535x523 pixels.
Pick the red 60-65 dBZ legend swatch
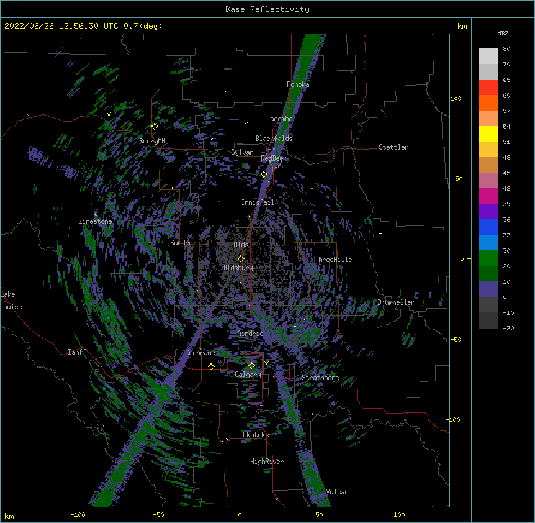[x=488, y=88]
